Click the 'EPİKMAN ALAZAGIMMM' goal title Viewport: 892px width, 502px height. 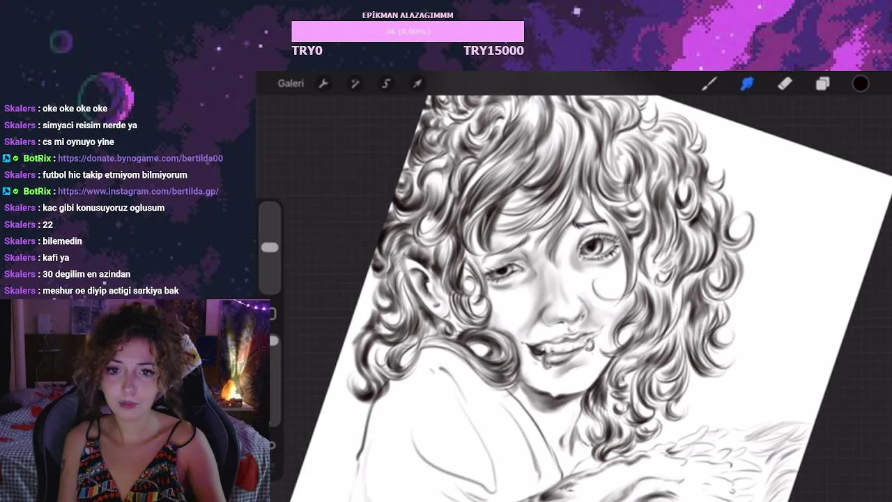pos(408,15)
